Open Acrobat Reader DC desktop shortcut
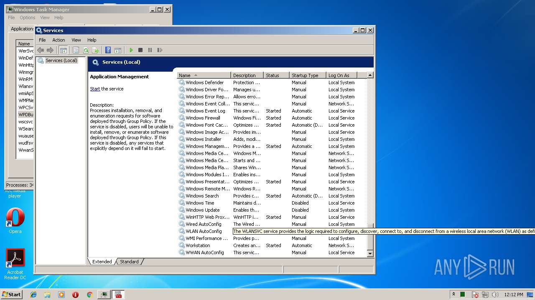Screen dimensions: 535x300 (x=15, y=264)
